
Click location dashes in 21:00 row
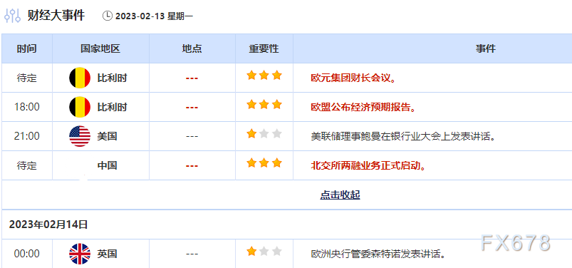[192, 137]
